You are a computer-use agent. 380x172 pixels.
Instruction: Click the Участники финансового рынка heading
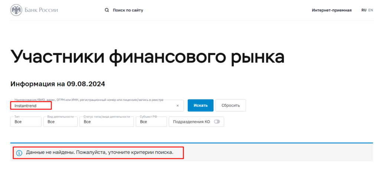(x=147, y=57)
